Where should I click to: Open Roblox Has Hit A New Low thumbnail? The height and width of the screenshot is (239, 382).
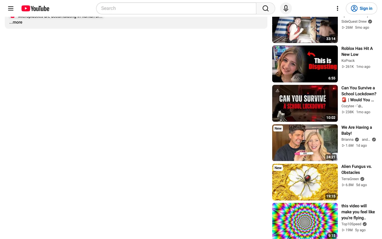305,64
